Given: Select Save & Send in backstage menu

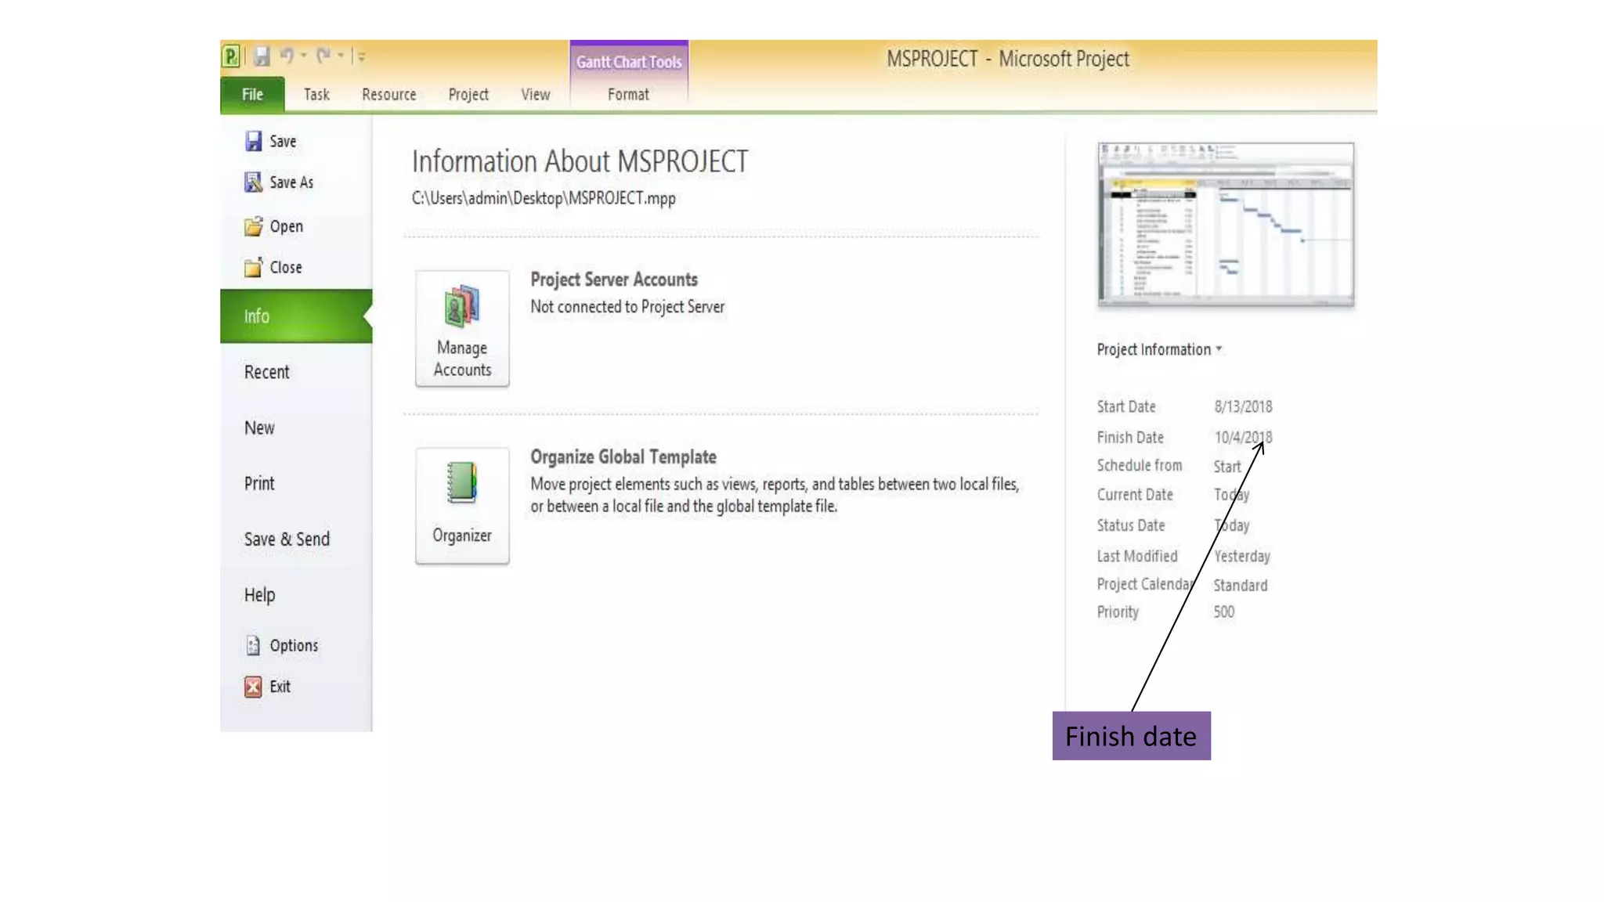Looking at the screenshot, I should [x=287, y=539].
